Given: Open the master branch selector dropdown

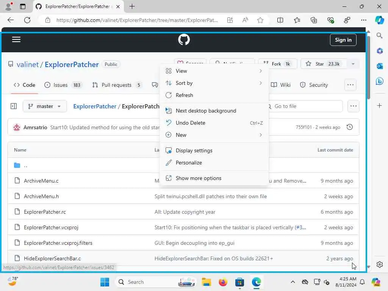Looking at the screenshot, I should coord(45,106).
